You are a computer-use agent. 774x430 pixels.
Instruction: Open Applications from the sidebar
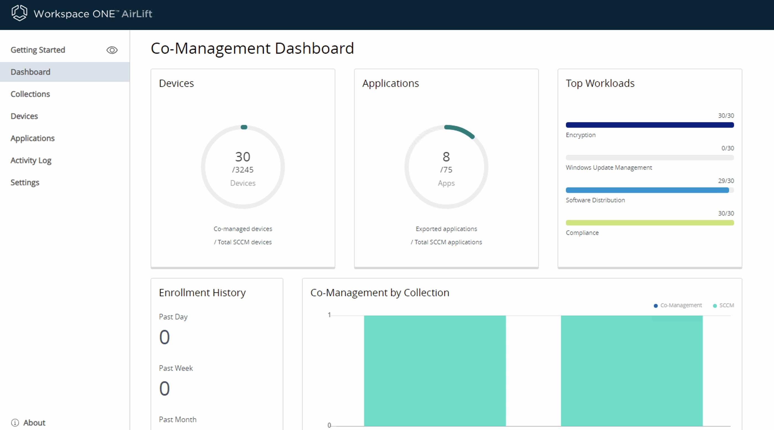[x=32, y=138]
